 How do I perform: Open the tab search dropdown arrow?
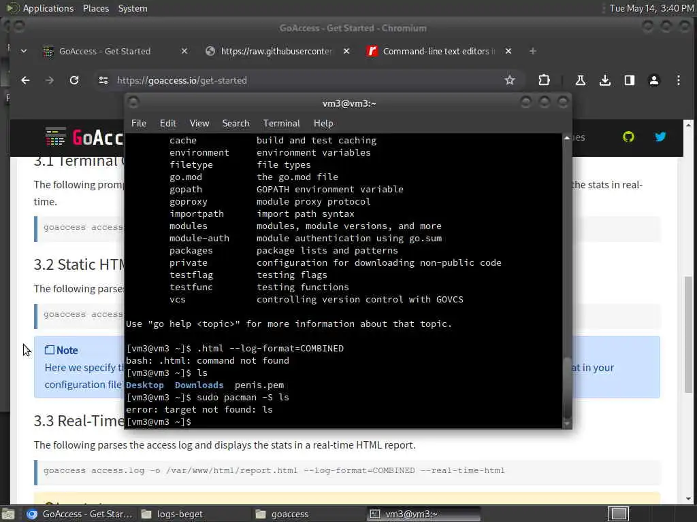click(x=24, y=51)
